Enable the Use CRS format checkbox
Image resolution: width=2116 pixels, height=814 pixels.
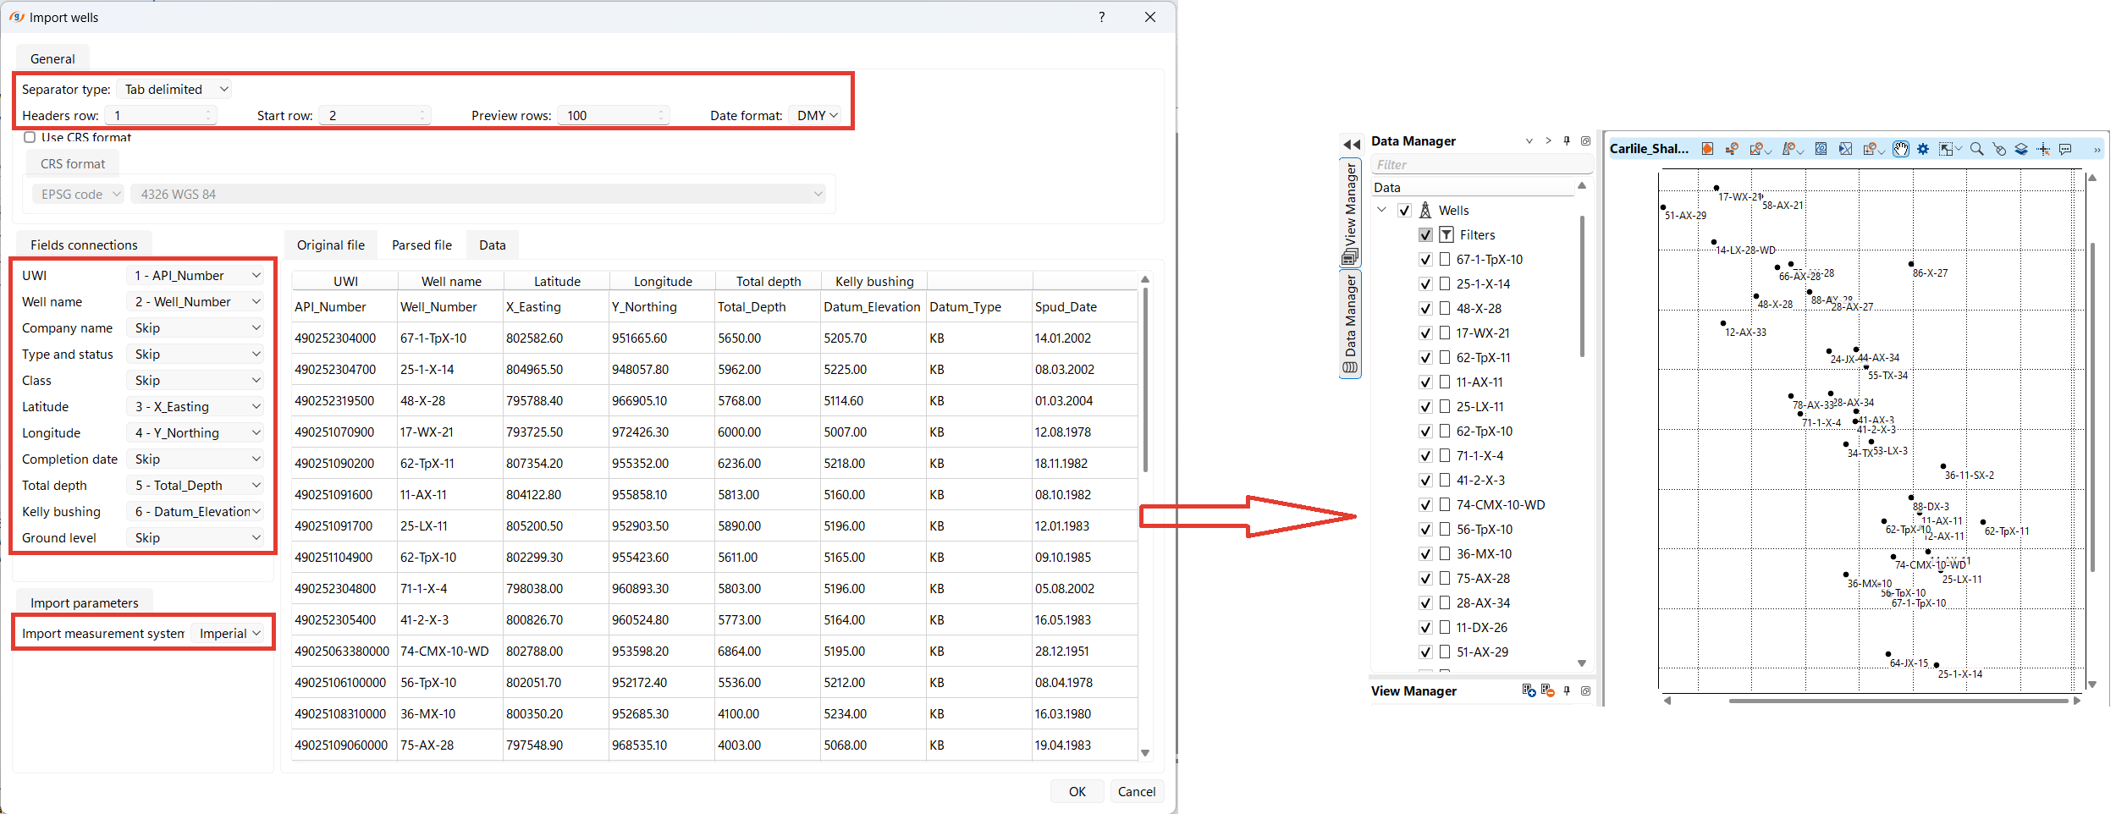(x=30, y=137)
